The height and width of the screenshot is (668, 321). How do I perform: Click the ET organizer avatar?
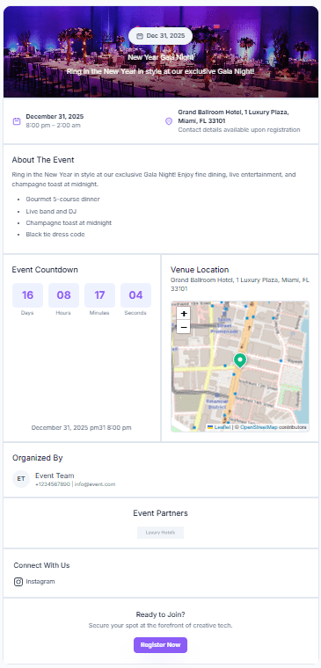coord(21,479)
